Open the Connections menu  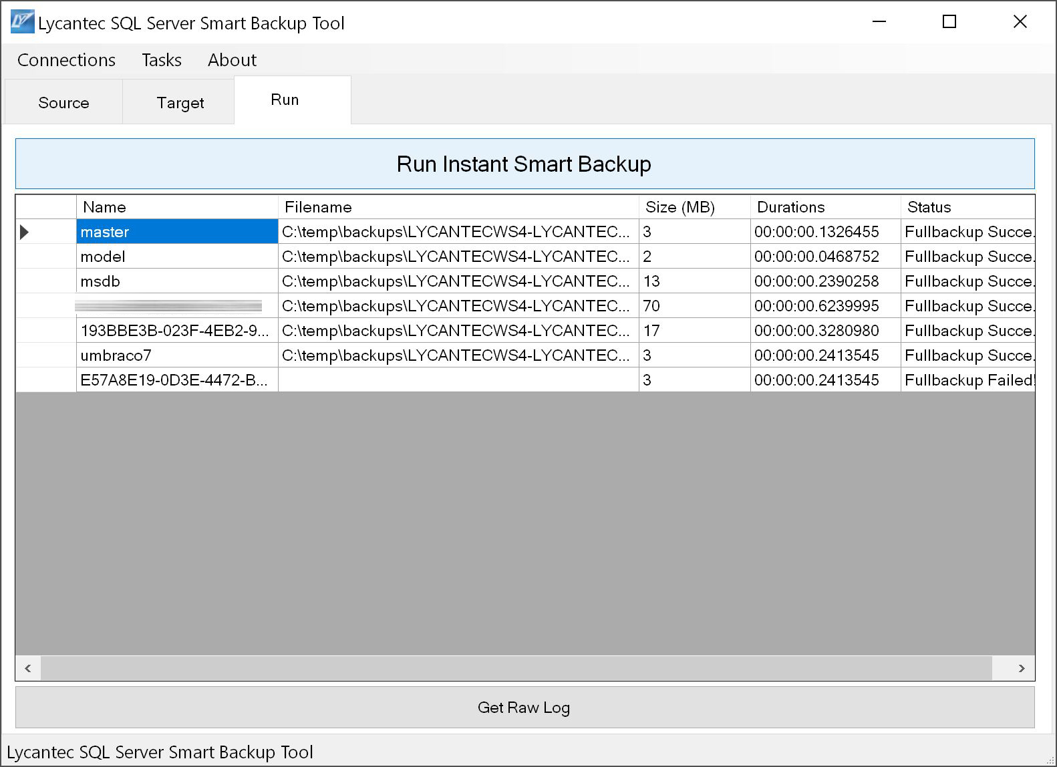66,59
